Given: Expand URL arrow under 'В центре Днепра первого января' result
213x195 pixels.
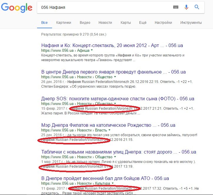Looking at the screenshot, I should (x=115, y=77).
